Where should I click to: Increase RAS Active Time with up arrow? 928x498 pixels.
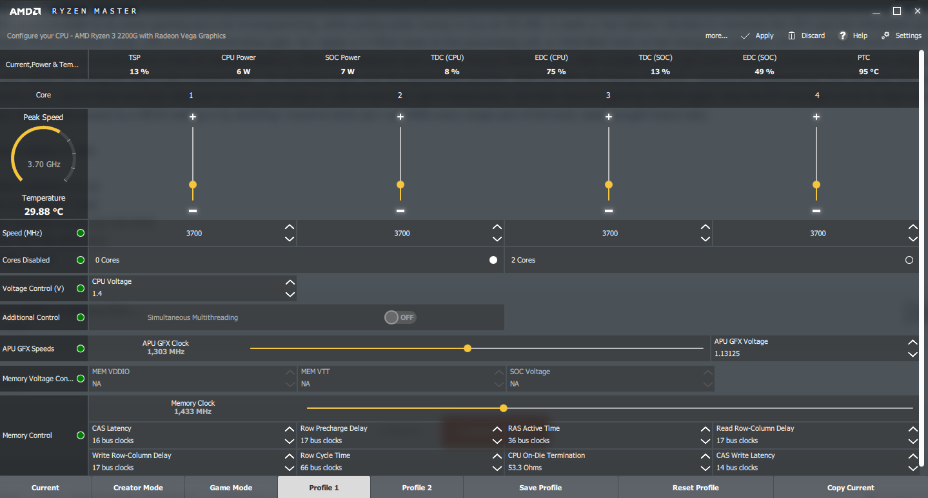[706, 429]
